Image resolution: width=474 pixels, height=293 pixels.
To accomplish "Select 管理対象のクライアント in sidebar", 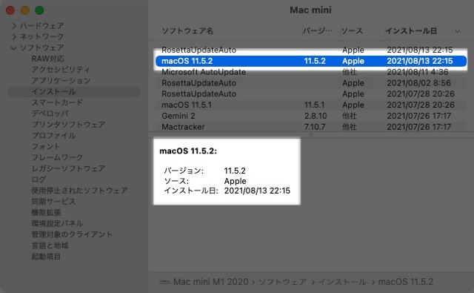I will (72, 234).
